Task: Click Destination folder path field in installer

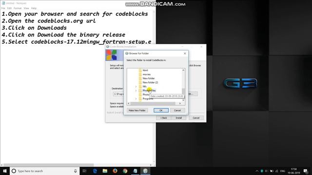Action: point(118,94)
